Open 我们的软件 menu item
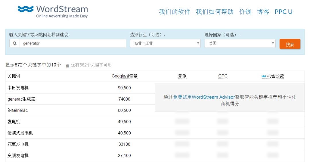This screenshot has width=310, height=162. tap(175, 12)
